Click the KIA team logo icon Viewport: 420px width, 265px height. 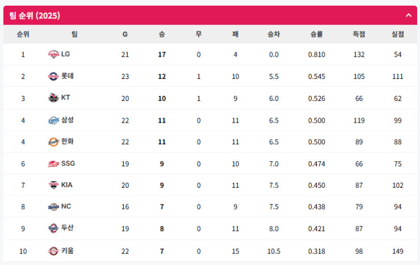click(53, 185)
